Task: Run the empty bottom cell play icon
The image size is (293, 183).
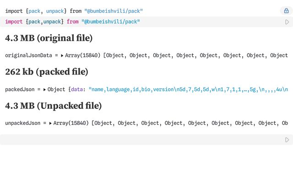Action: pos(287,140)
